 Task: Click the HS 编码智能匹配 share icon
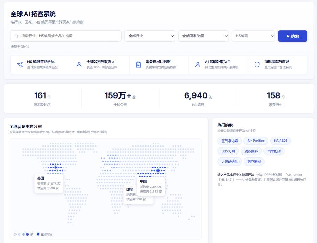(20, 64)
